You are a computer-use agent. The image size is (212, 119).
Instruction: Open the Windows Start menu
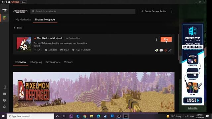point(3,116)
